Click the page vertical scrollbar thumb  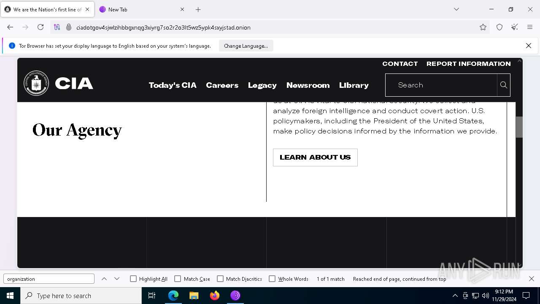[519, 127]
